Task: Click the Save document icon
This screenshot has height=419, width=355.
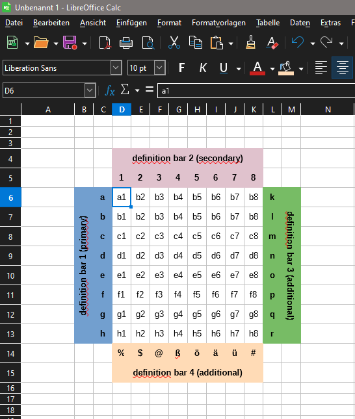Action: pos(70,43)
